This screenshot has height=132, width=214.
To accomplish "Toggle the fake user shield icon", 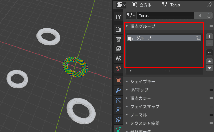I will point(209,16).
